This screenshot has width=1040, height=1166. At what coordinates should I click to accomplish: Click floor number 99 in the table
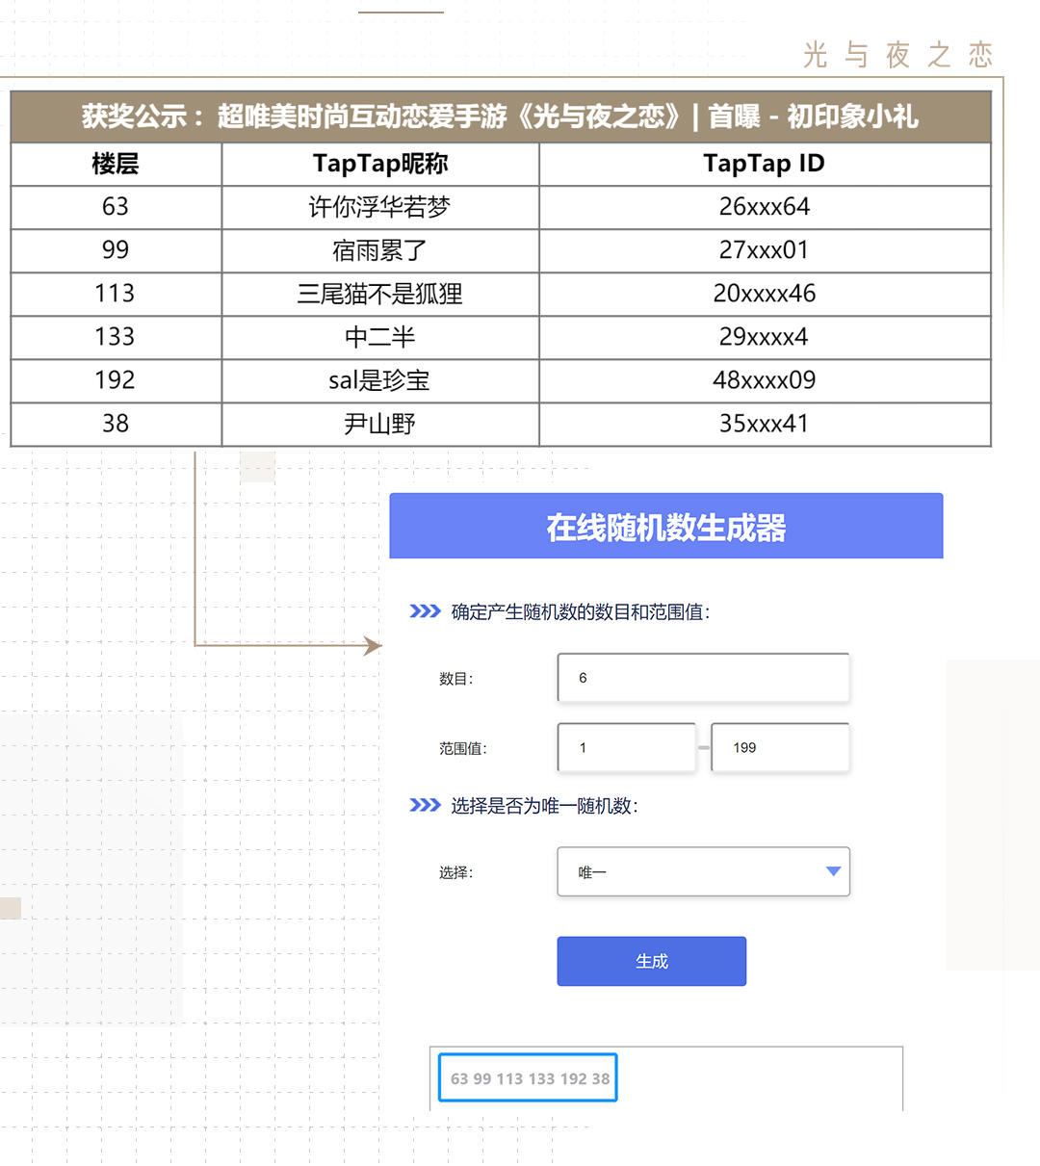116,250
